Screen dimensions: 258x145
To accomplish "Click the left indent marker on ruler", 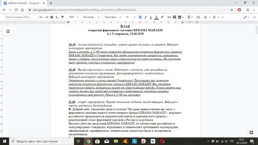I will pyautogui.click(x=68, y=23).
